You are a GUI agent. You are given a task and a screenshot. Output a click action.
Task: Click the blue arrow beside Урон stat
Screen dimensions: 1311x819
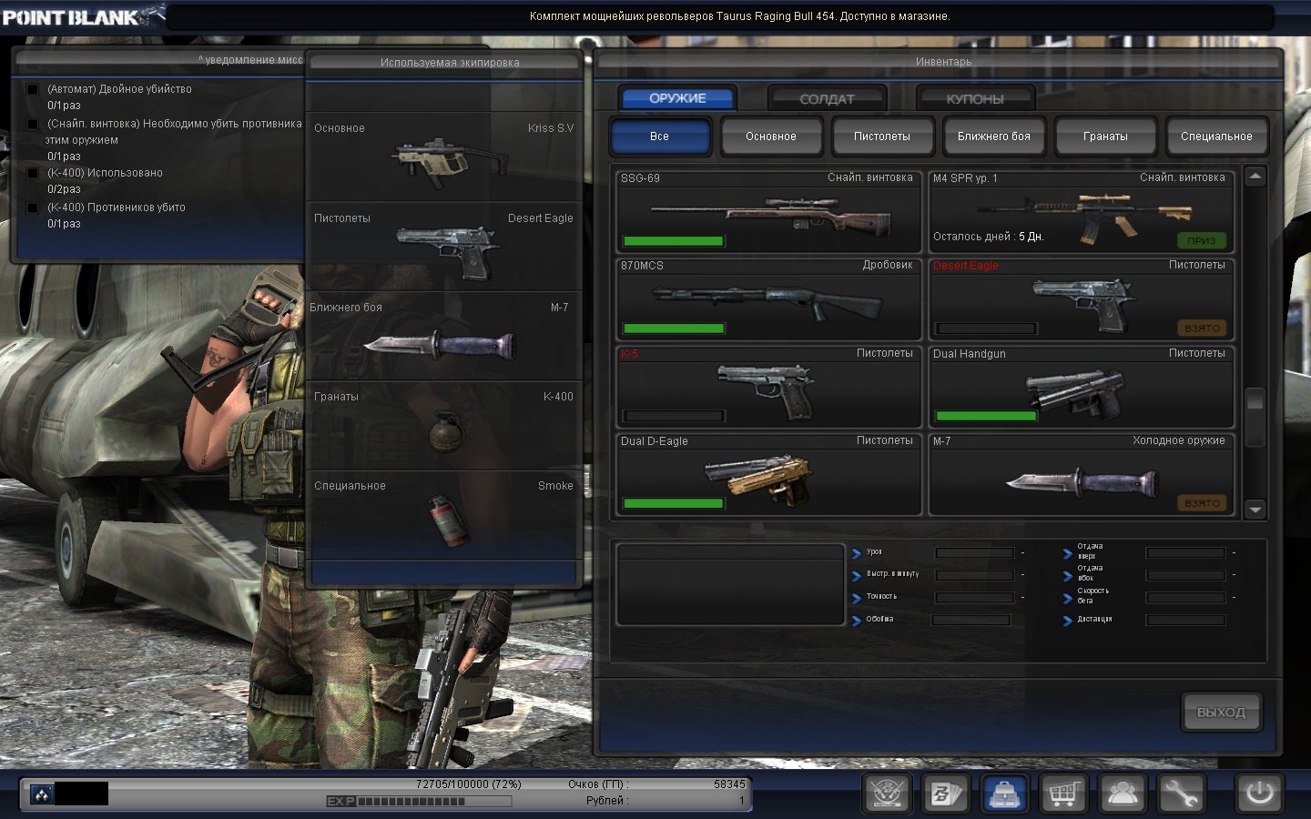(x=857, y=552)
